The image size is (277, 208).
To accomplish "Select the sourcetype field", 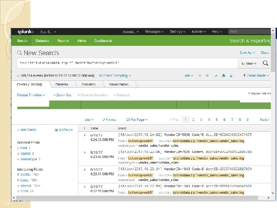I will click(28, 159).
